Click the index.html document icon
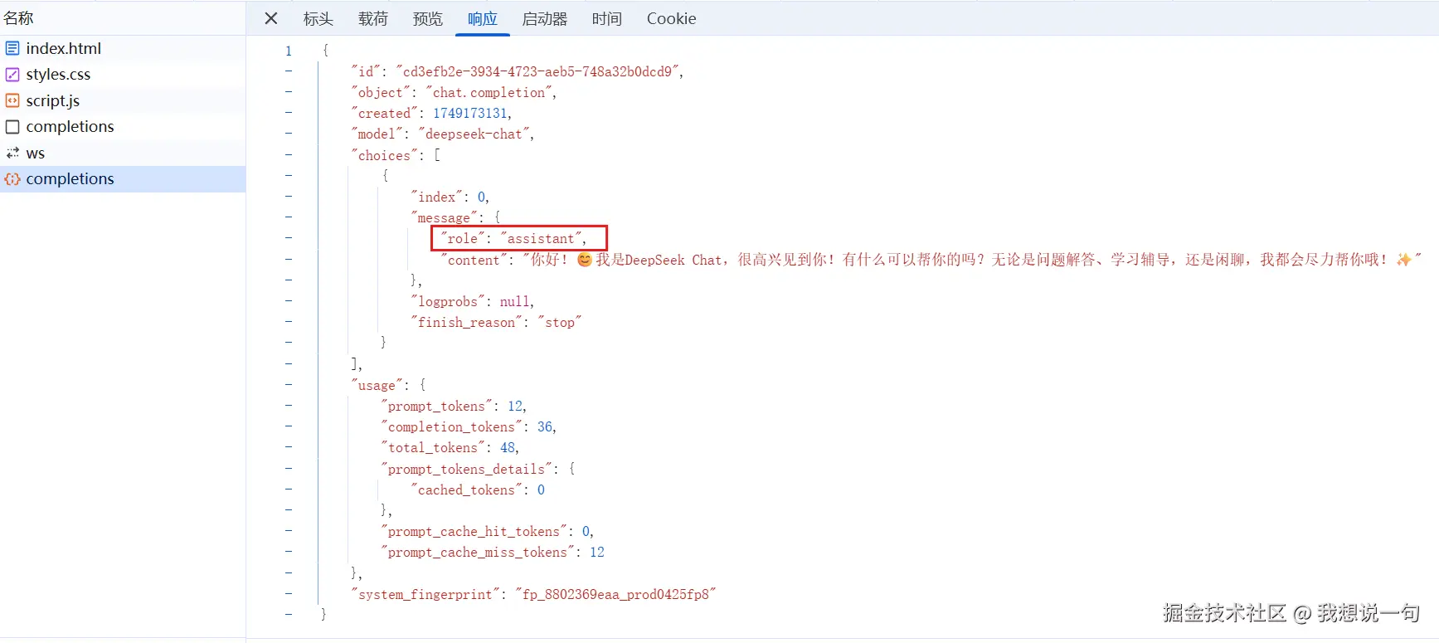Image resolution: width=1439 pixels, height=643 pixels. [x=12, y=48]
